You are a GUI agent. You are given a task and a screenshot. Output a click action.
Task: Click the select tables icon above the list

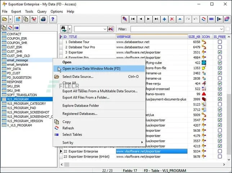17,28
